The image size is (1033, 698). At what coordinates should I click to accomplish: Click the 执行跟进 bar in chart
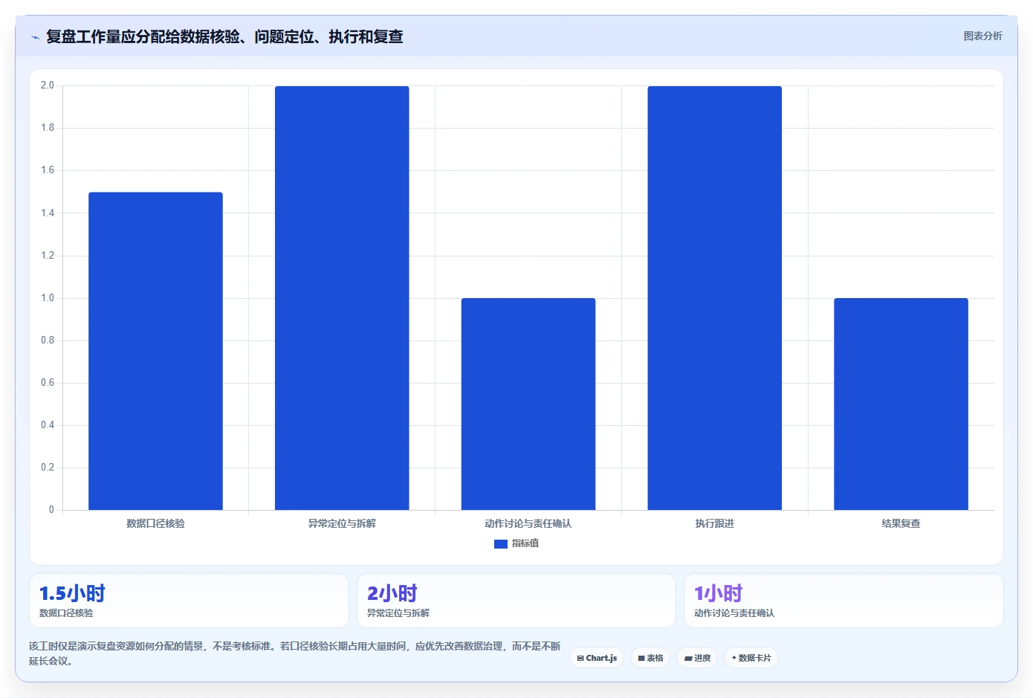pyautogui.click(x=715, y=298)
